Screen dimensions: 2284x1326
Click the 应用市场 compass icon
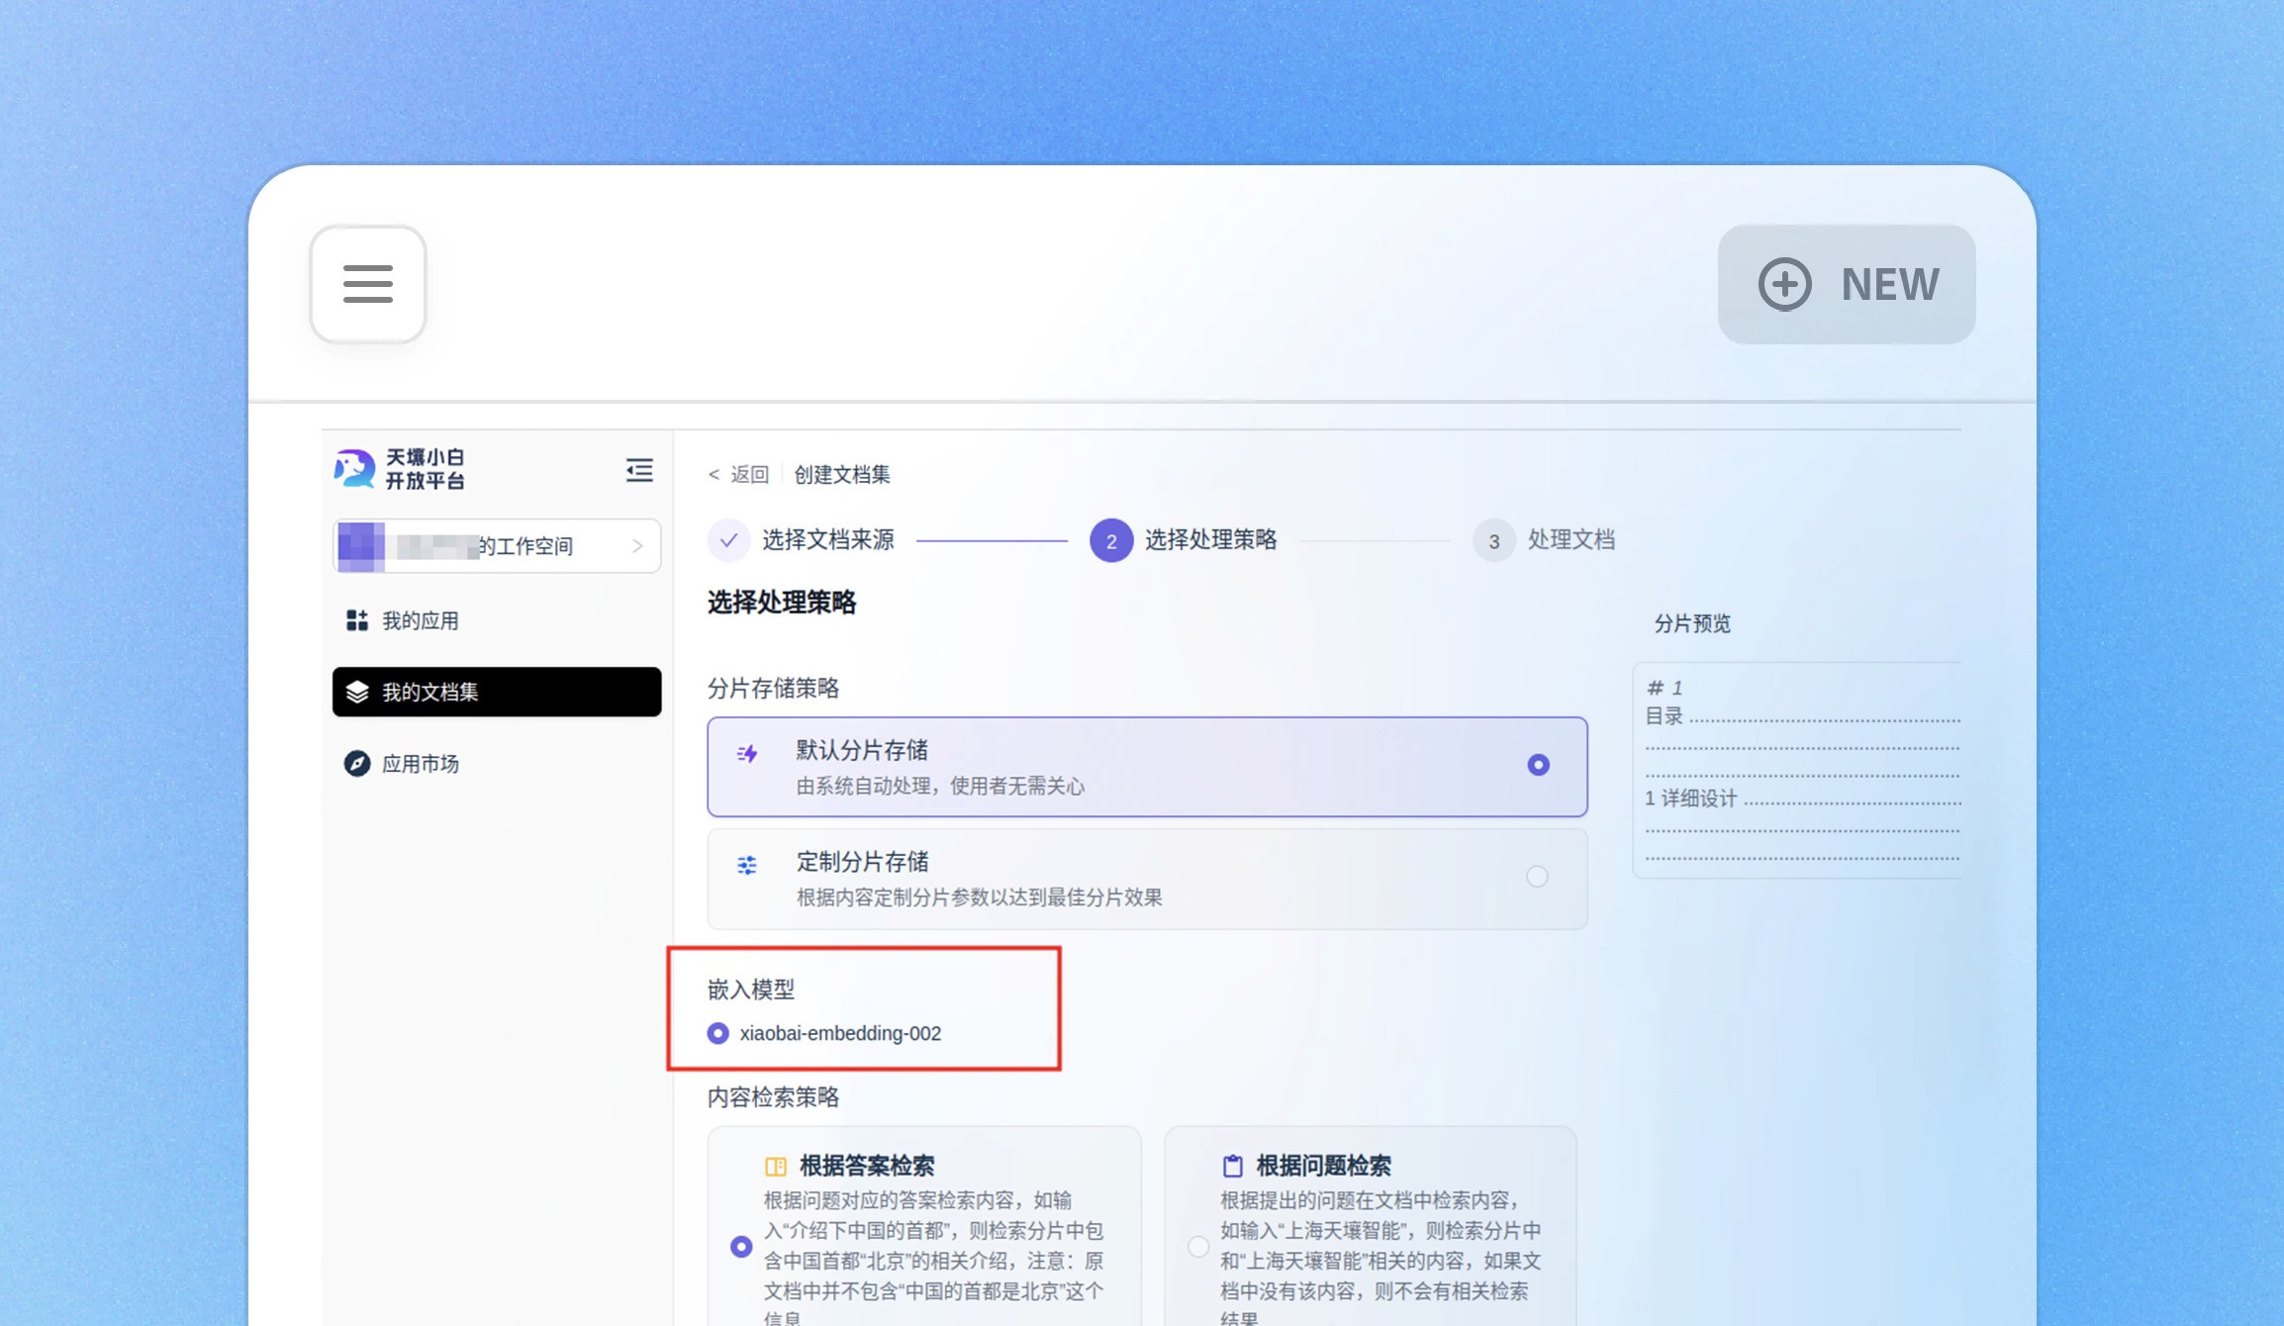pos(356,764)
